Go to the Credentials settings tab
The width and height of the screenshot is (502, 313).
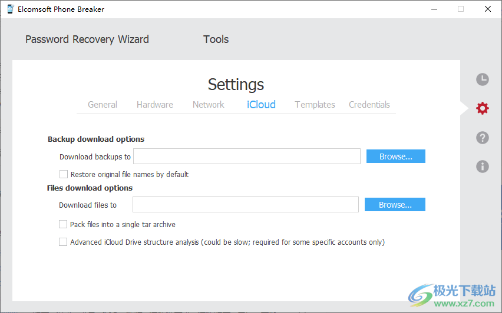tap(369, 105)
